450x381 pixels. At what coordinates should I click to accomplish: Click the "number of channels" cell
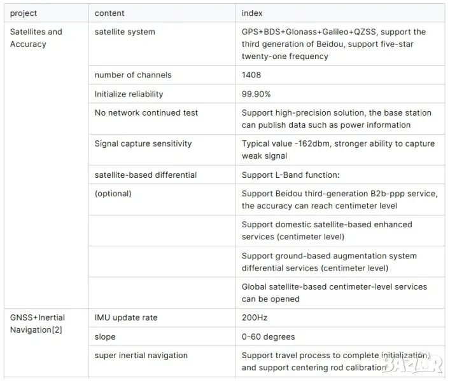133,75
